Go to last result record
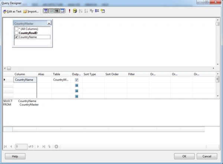 click(x=44, y=147)
